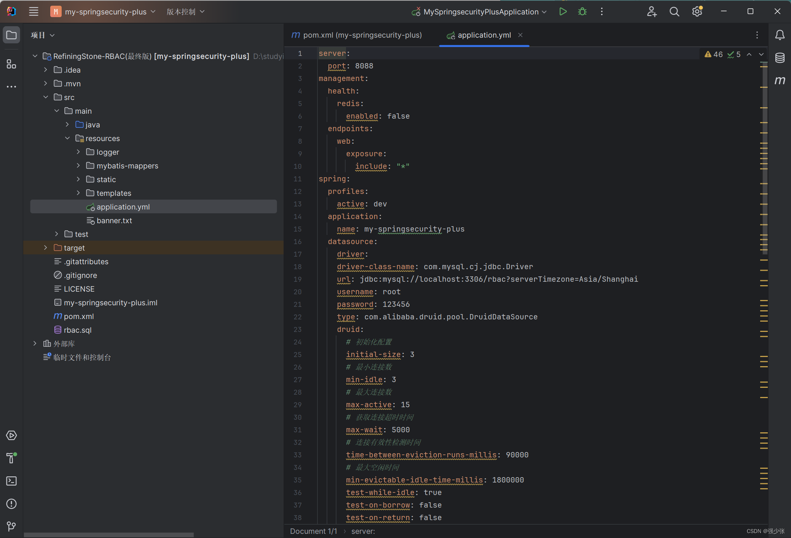Image resolution: width=791 pixels, height=538 pixels.
Task: Open more run actions (three dots)
Action: [602, 12]
